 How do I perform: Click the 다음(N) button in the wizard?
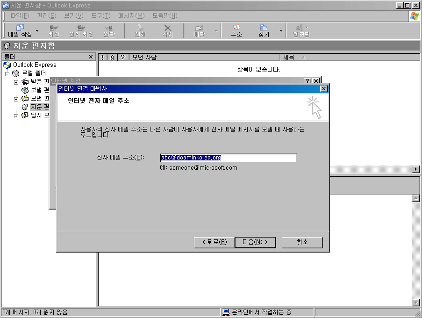255,242
